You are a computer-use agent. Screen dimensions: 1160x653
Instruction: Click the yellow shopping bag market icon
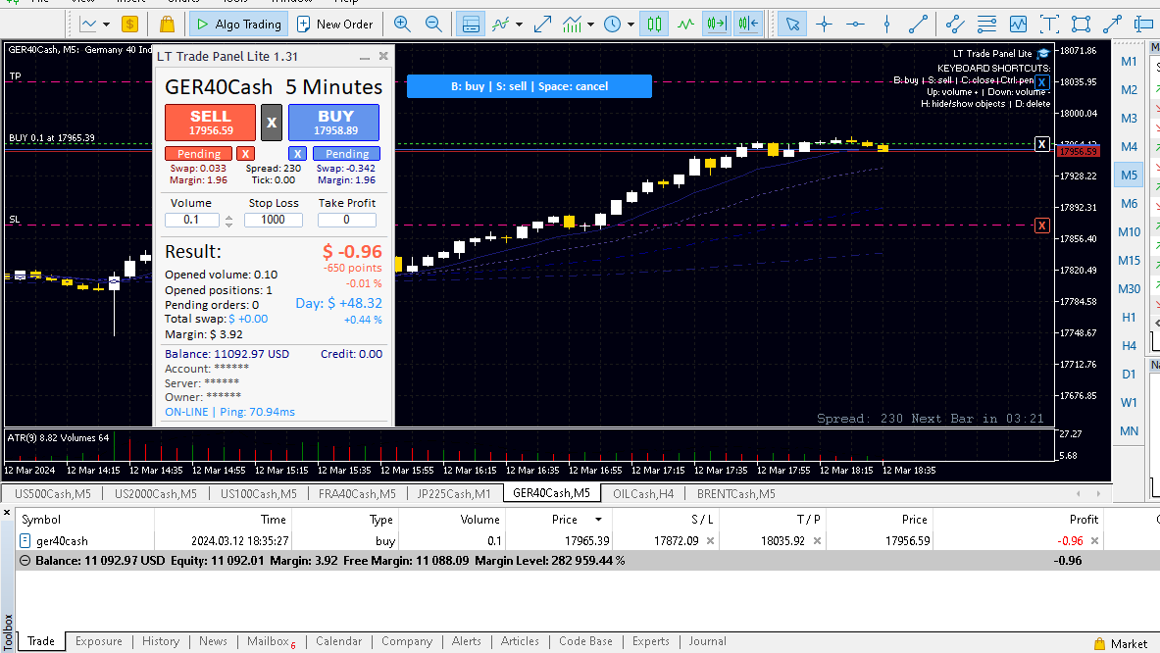pyautogui.click(x=168, y=25)
